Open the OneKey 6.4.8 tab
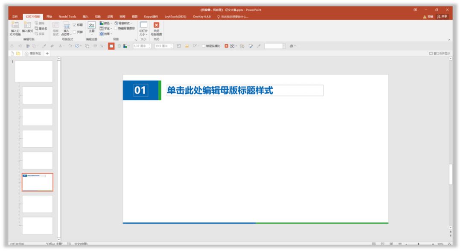This screenshot has width=461, height=251. (x=201, y=17)
